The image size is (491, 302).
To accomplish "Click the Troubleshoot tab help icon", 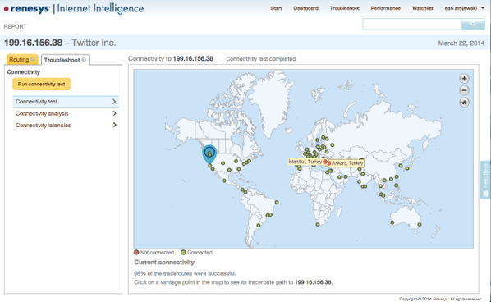I will (x=84, y=60).
